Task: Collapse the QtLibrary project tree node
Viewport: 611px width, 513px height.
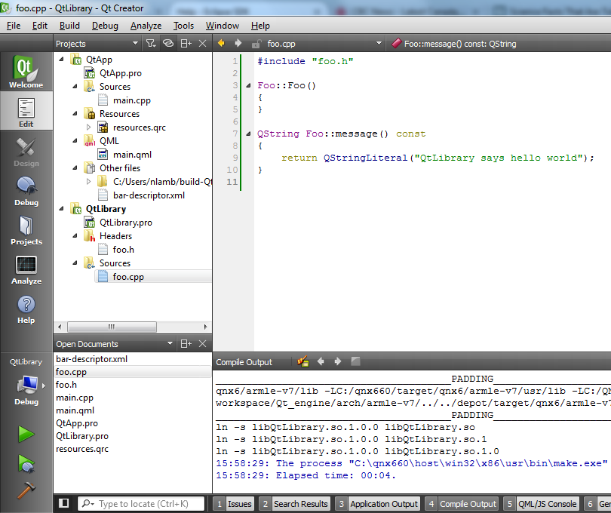Action: point(62,209)
